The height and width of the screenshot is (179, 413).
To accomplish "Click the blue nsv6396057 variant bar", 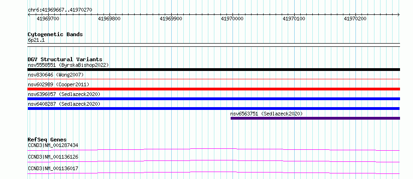I will [213, 99].
